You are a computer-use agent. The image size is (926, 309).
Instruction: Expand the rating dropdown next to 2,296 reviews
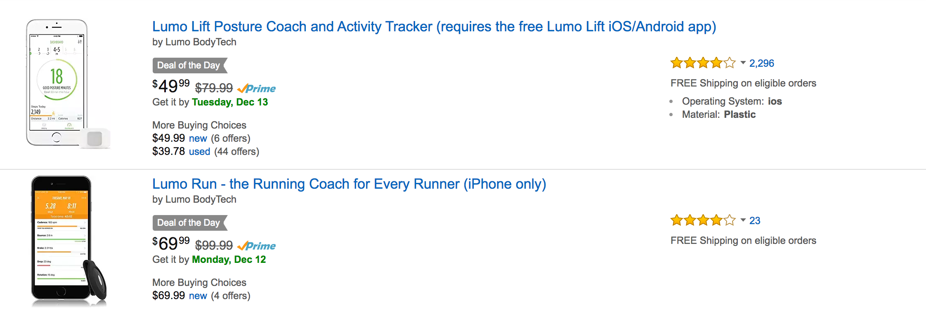pos(742,64)
